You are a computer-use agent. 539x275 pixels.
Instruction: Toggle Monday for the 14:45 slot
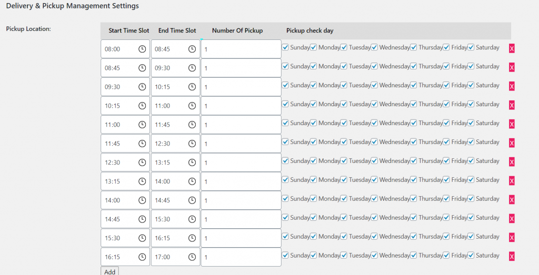[314, 217]
